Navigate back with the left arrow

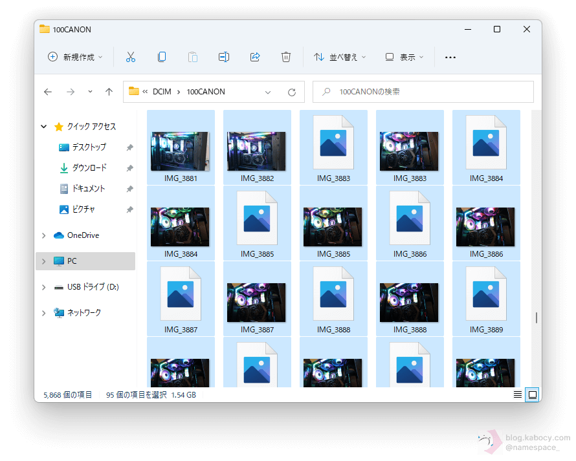pyautogui.click(x=48, y=92)
